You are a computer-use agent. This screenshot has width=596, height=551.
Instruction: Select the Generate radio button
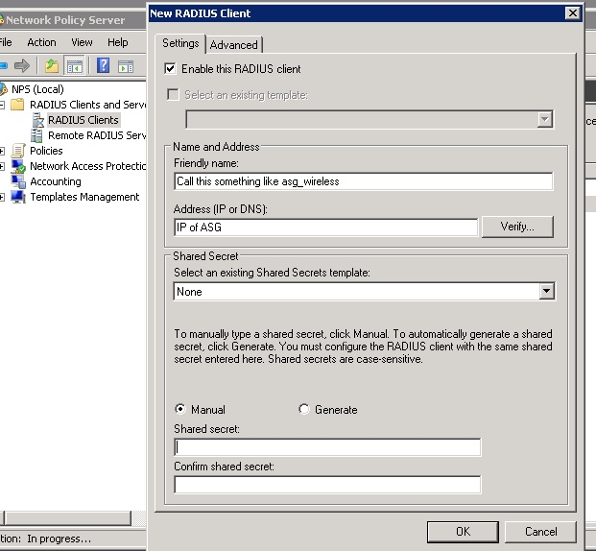(303, 409)
